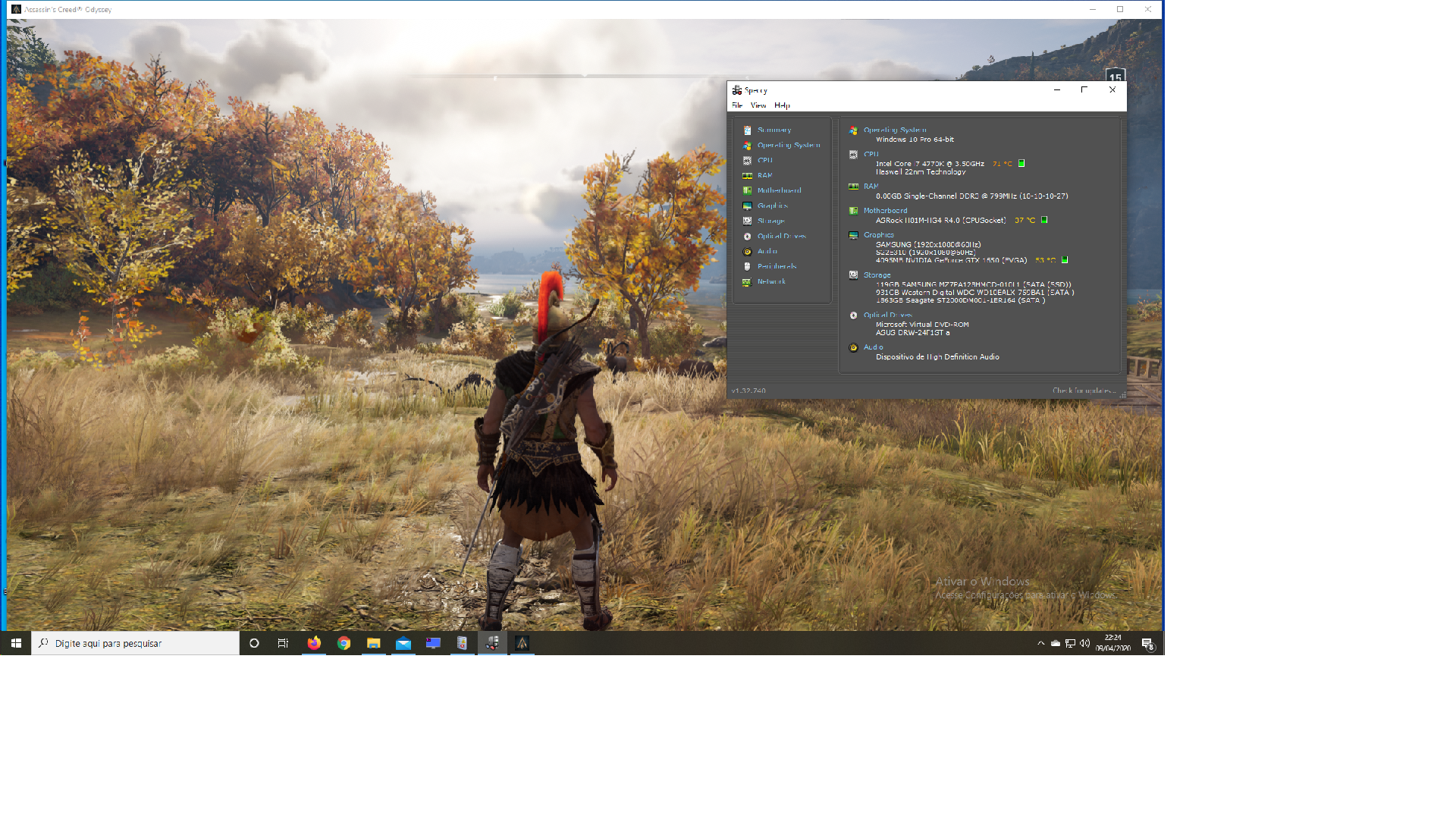Open the Summary section in Speccy sidebar
The height and width of the screenshot is (819, 1456).
tap(773, 130)
